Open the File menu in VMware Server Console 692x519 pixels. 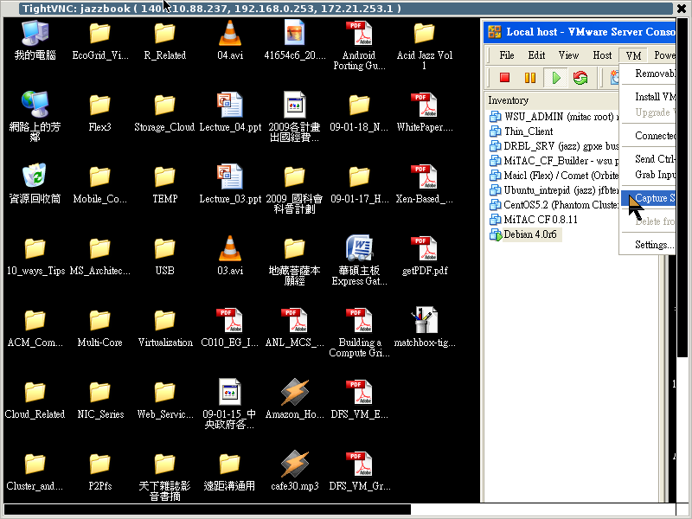[507, 55]
